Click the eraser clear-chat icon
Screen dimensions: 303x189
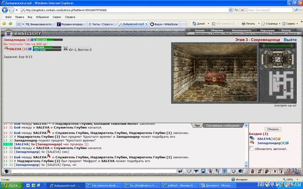pos(188,171)
